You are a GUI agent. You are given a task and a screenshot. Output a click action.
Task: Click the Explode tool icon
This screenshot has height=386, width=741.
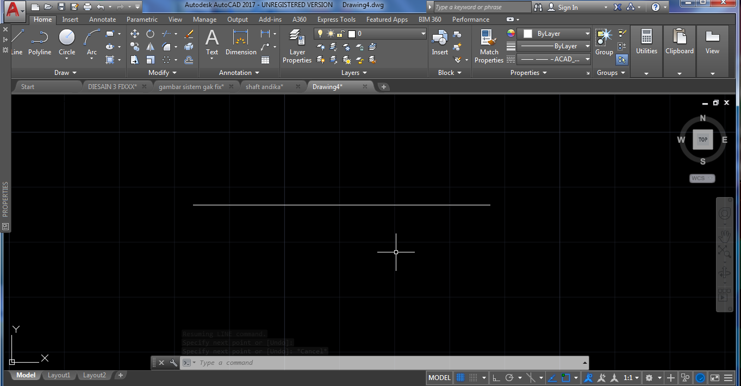coord(189,47)
